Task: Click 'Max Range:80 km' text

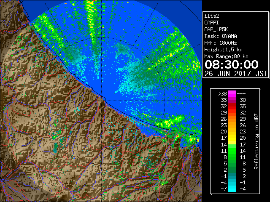Action: point(226,56)
